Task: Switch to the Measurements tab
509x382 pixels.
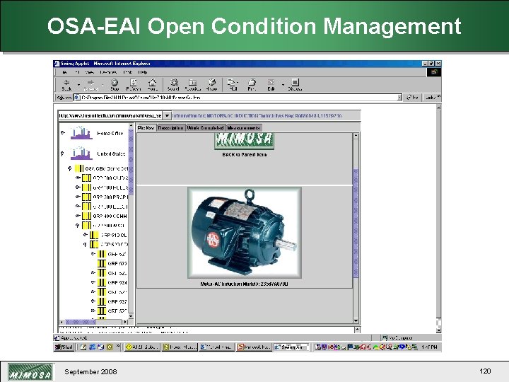Action: 244,128
